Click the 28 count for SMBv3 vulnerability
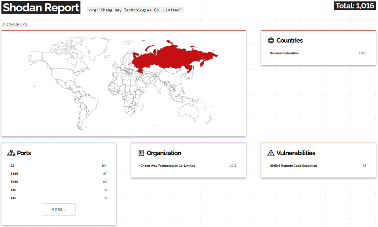 364,166
